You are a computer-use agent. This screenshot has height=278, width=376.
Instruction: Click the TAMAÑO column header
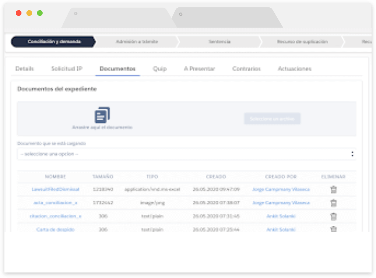pos(103,176)
